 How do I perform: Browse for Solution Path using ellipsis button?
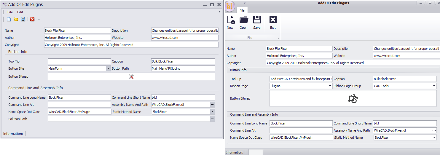pyautogui.click(x=212, y=119)
